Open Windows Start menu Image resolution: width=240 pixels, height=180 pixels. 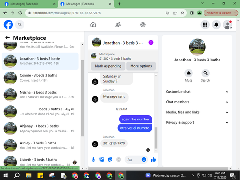[x=6, y=175]
